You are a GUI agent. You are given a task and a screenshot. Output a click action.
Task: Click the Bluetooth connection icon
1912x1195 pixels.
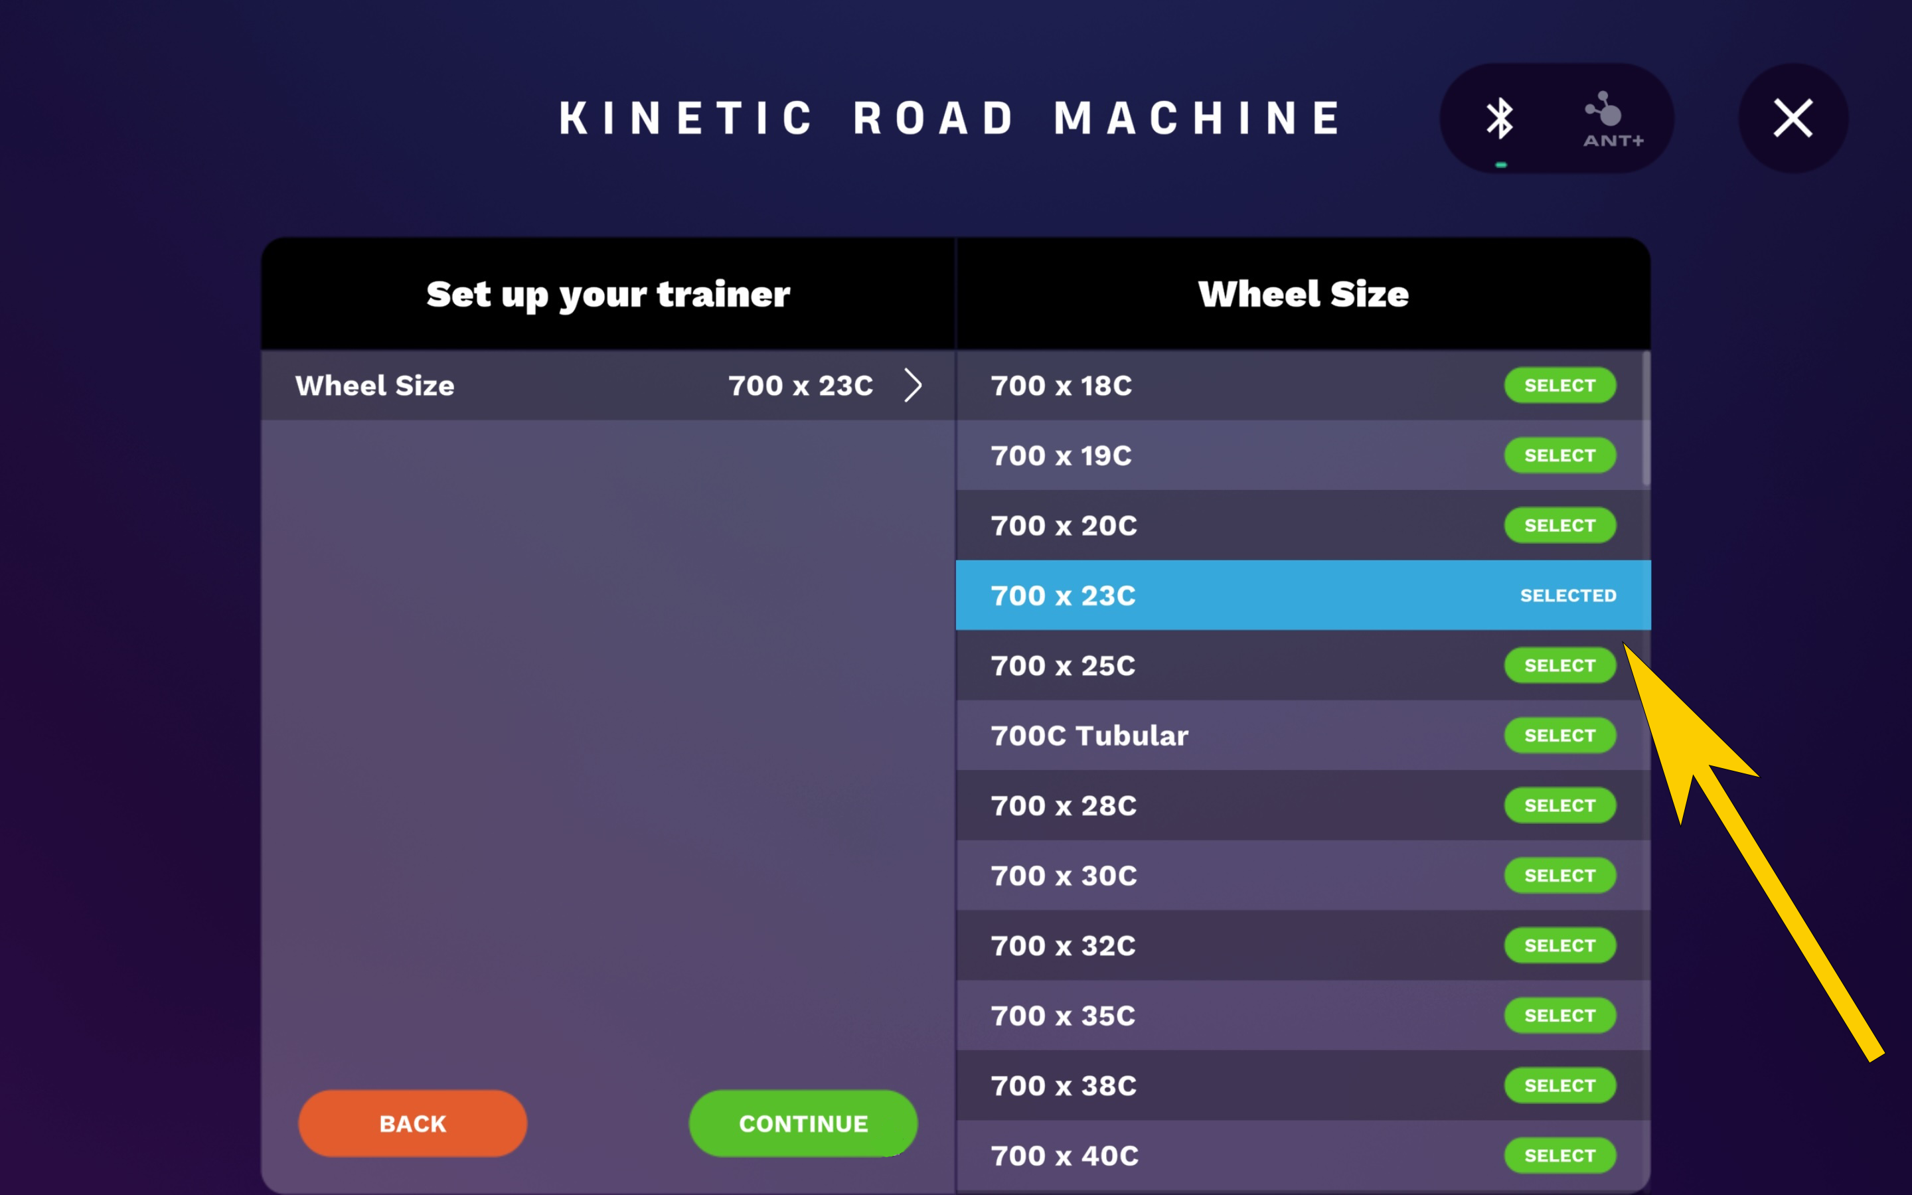[x=1500, y=119]
